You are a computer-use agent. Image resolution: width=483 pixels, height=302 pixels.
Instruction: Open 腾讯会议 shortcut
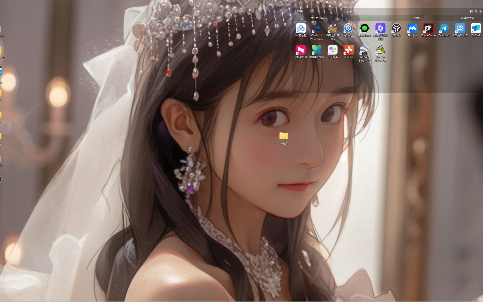412,30
